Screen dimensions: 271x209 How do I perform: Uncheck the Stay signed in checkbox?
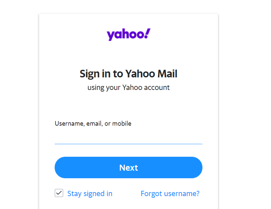(59, 193)
